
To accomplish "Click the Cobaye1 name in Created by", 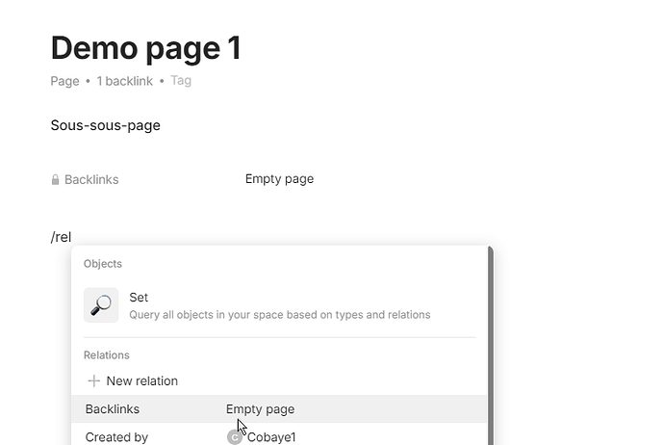I will click(x=271, y=437).
